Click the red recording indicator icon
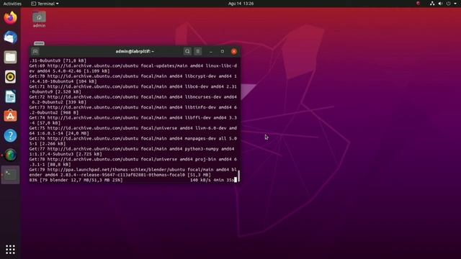This screenshot has height=259, width=461. click(x=418, y=4)
